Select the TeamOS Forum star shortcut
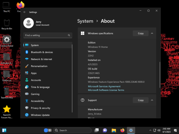Viewport: 179px width, 134px height. (7, 112)
